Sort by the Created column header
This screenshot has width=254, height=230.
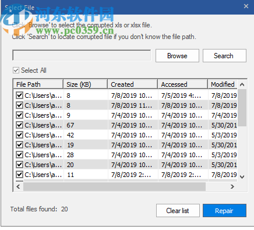click(133, 84)
